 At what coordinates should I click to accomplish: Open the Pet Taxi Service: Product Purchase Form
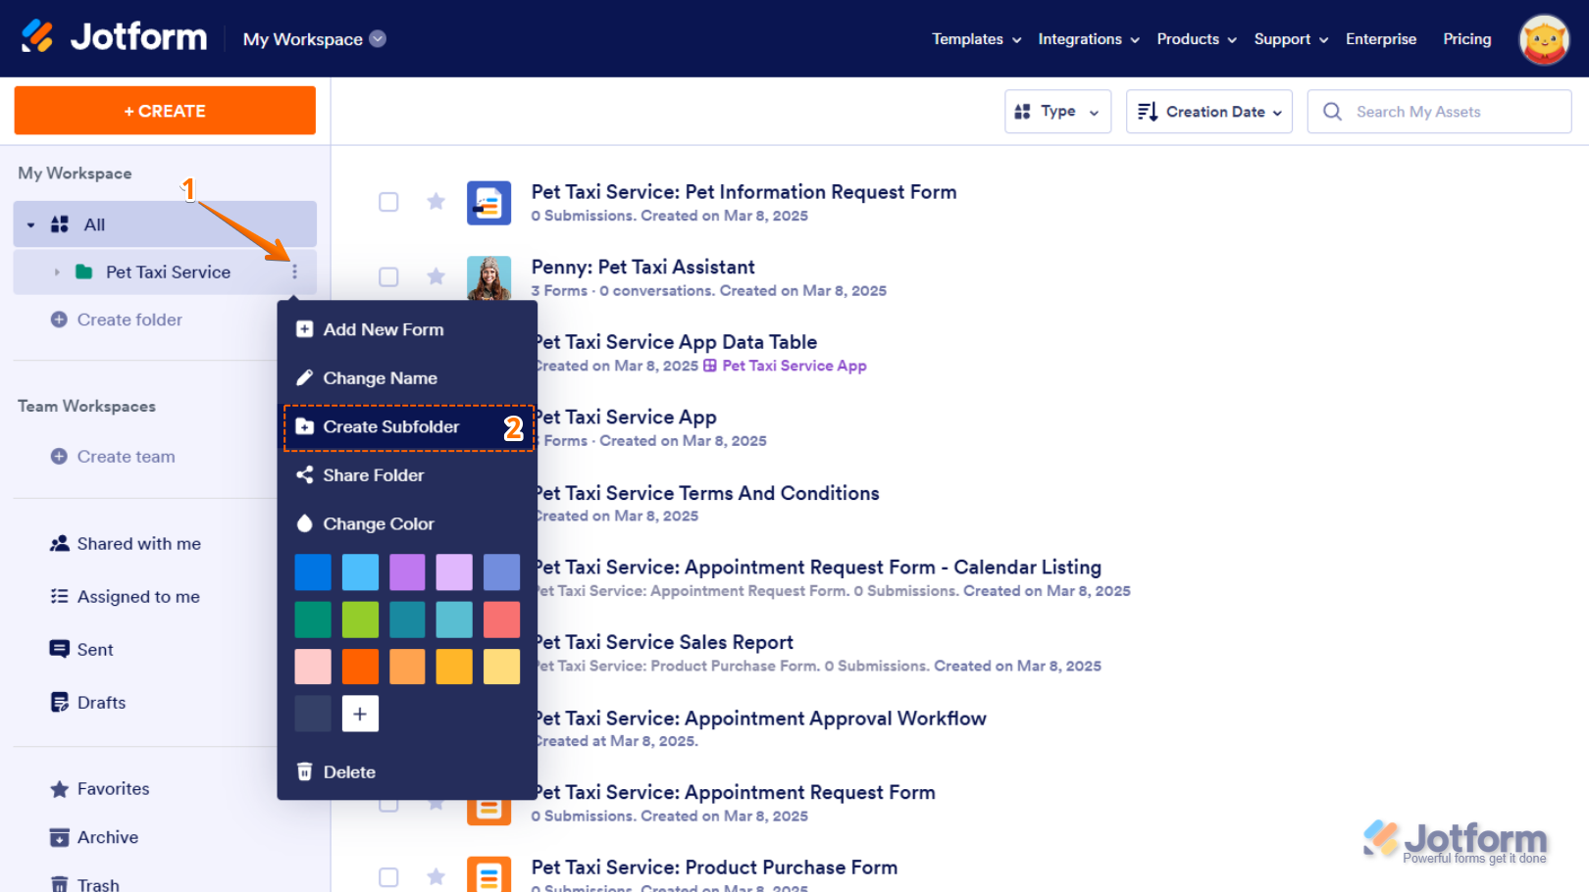point(714,867)
